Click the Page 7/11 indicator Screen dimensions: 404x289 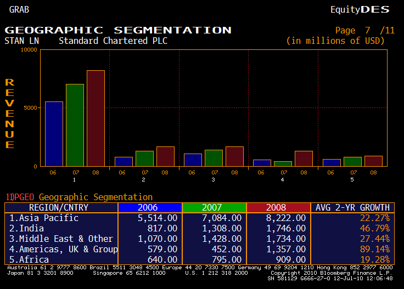[x=364, y=30]
